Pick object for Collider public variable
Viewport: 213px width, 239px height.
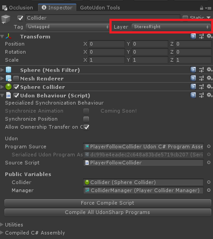click(x=209, y=182)
